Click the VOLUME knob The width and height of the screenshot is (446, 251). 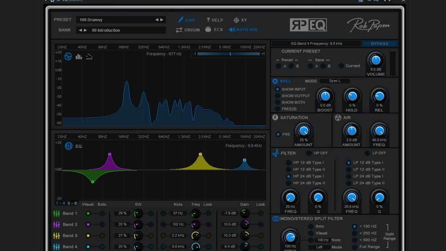click(x=375, y=60)
